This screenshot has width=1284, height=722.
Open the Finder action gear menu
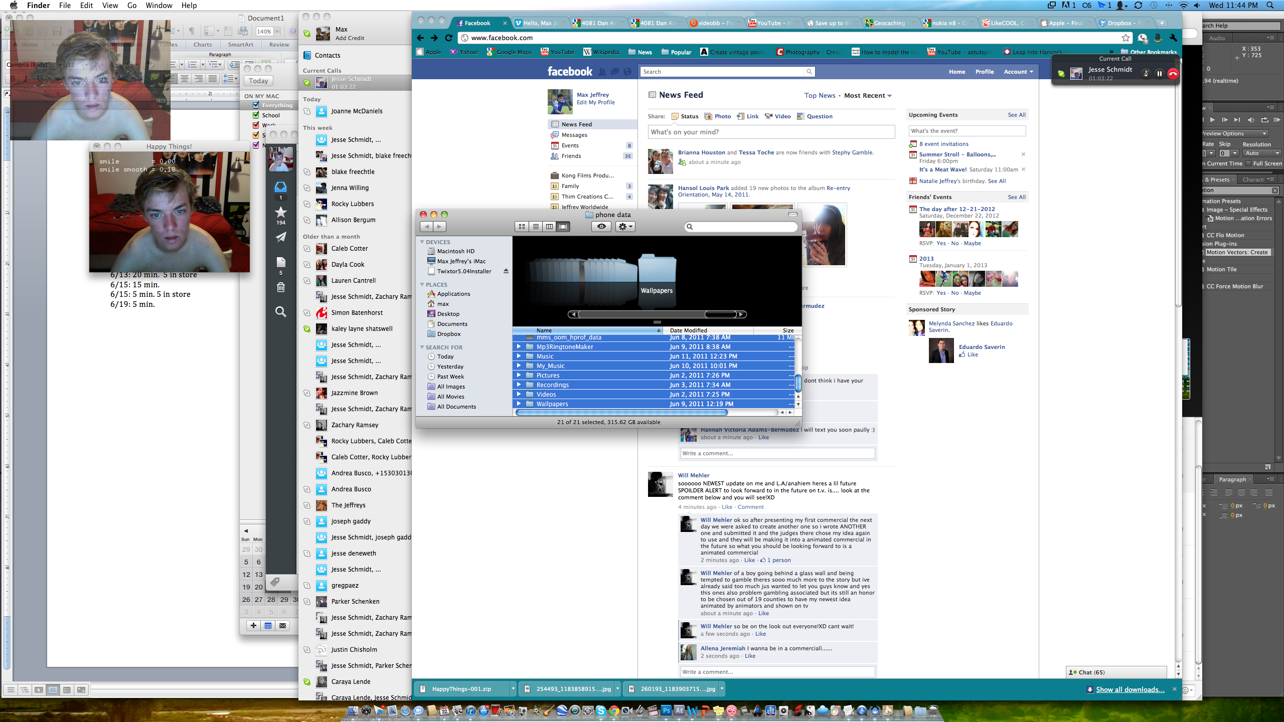point(625,227)
